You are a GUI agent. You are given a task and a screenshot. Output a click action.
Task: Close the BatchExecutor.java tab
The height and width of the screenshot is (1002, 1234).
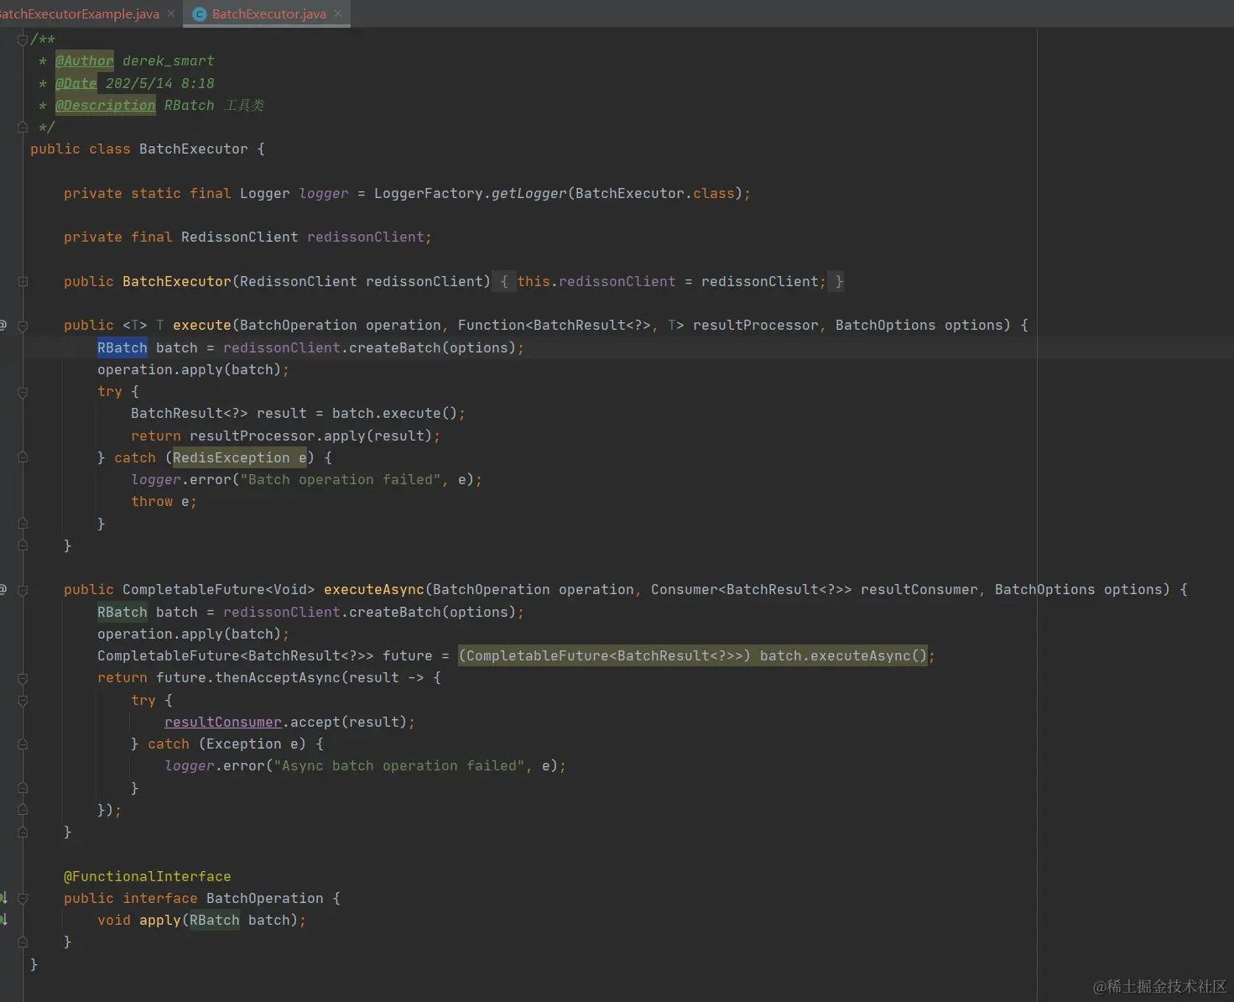(x=338, y=13)
